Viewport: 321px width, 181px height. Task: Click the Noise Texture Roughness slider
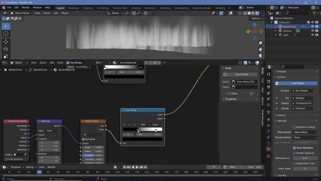(93, 155)
